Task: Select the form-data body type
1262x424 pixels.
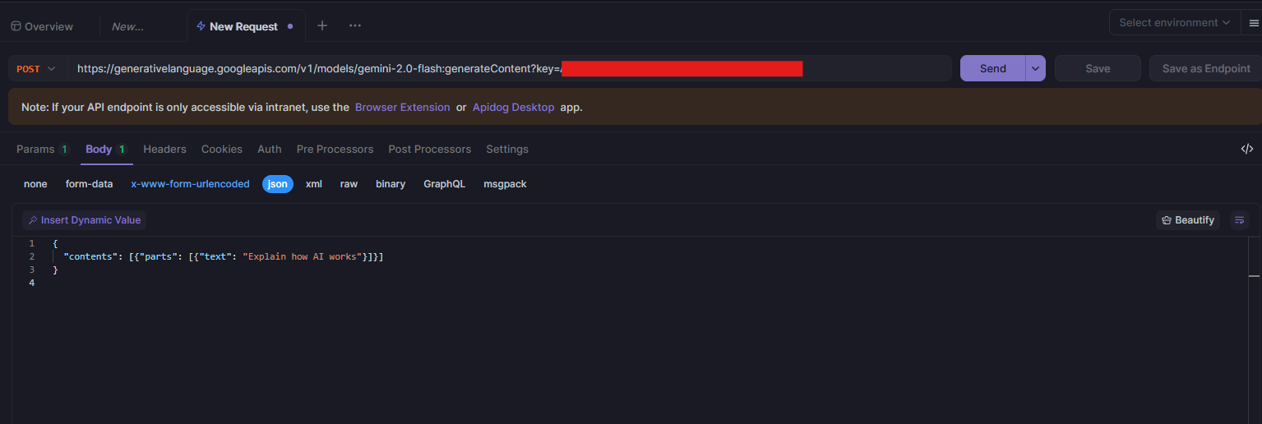Action: 89,184
